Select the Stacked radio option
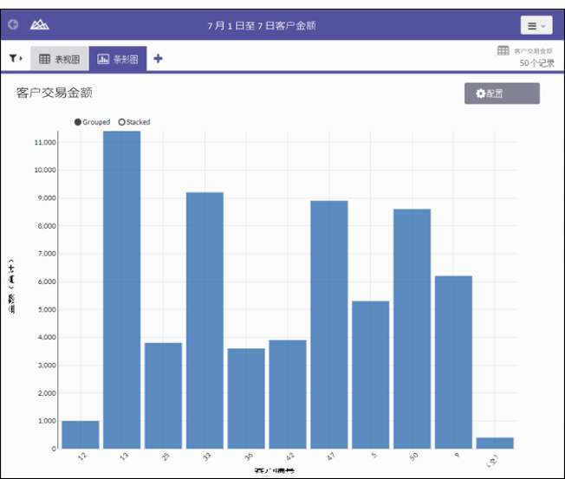Screen dimensions: 565x479 click(122, 122)
